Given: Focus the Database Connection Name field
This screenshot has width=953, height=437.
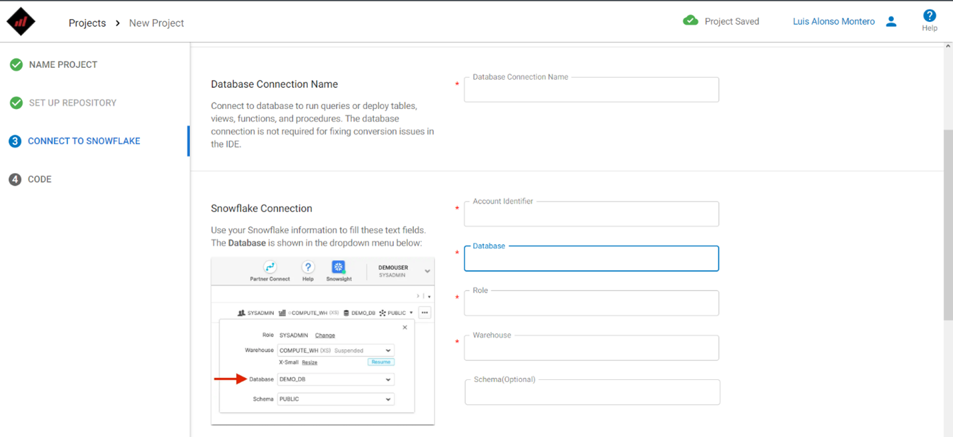Looking at the screenshot, I should [591, 90].
